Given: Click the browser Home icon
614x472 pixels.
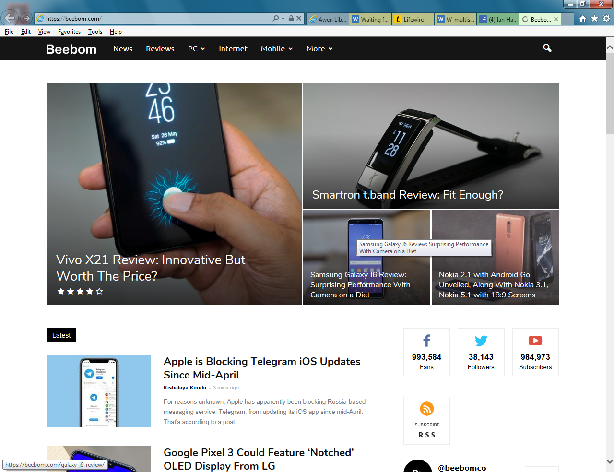Looking at the screenshot, I should point(582,19).
